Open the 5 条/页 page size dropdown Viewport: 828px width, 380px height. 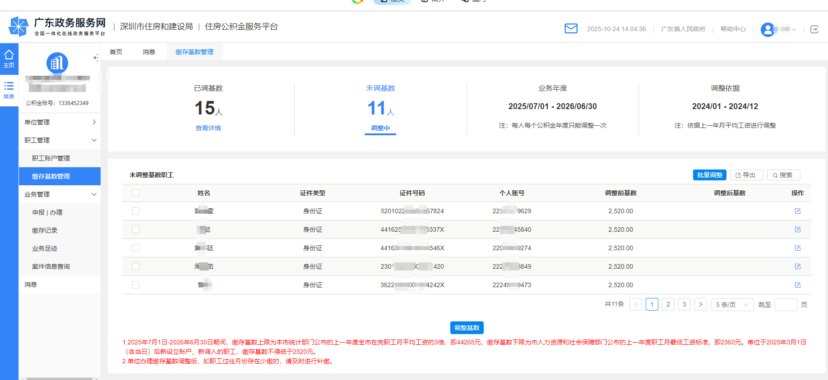pyautogui.click(x=732, y=305)
